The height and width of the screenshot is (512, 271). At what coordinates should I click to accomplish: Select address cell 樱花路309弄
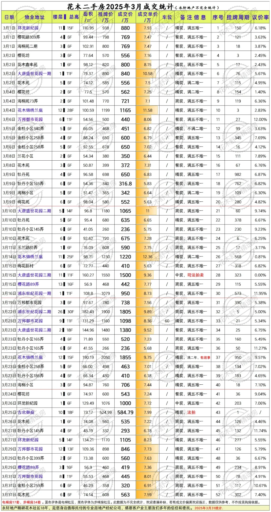point(29,37)
